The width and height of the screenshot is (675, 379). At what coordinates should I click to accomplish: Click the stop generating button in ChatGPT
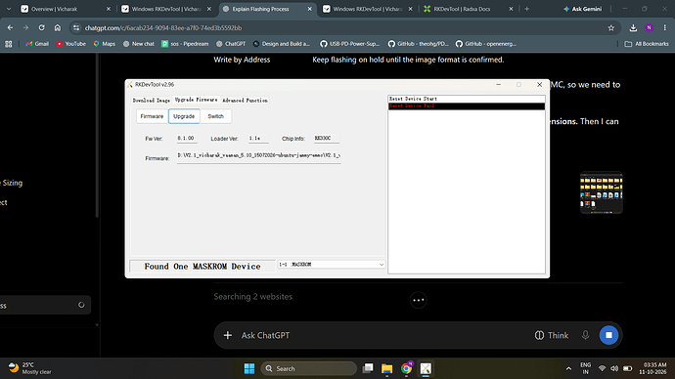coord(608,335)
